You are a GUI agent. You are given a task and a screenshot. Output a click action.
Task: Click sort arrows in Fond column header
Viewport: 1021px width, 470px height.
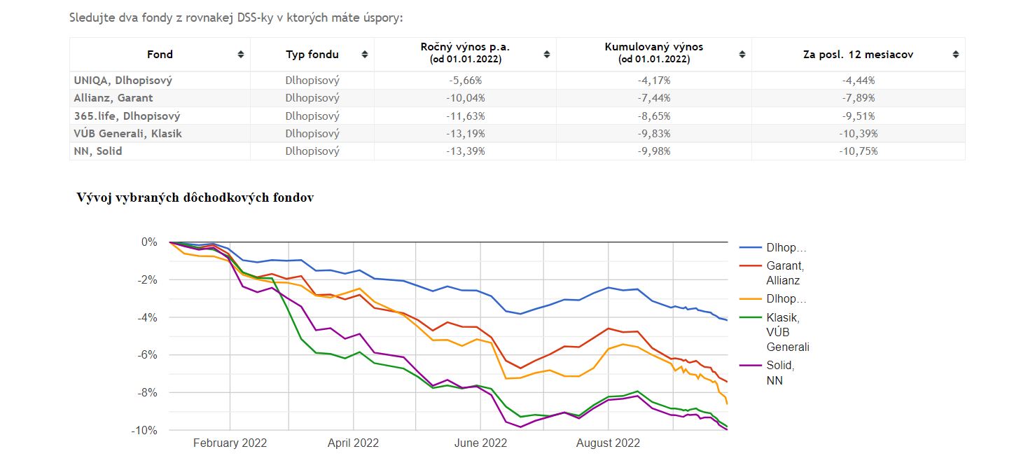click(x=241, y=55)
